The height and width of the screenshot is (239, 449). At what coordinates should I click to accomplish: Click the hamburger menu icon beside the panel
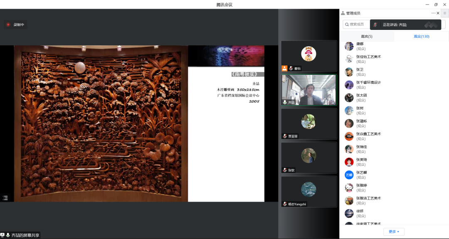click(444, 13)
